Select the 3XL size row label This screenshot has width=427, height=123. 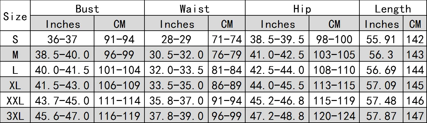pos(15,116)
